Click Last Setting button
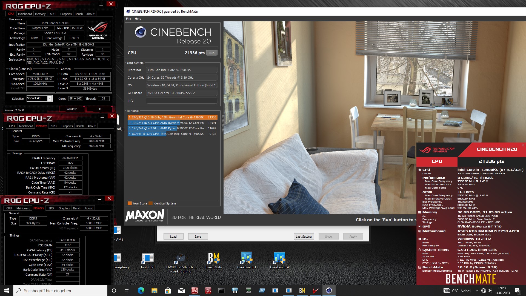 304,237
